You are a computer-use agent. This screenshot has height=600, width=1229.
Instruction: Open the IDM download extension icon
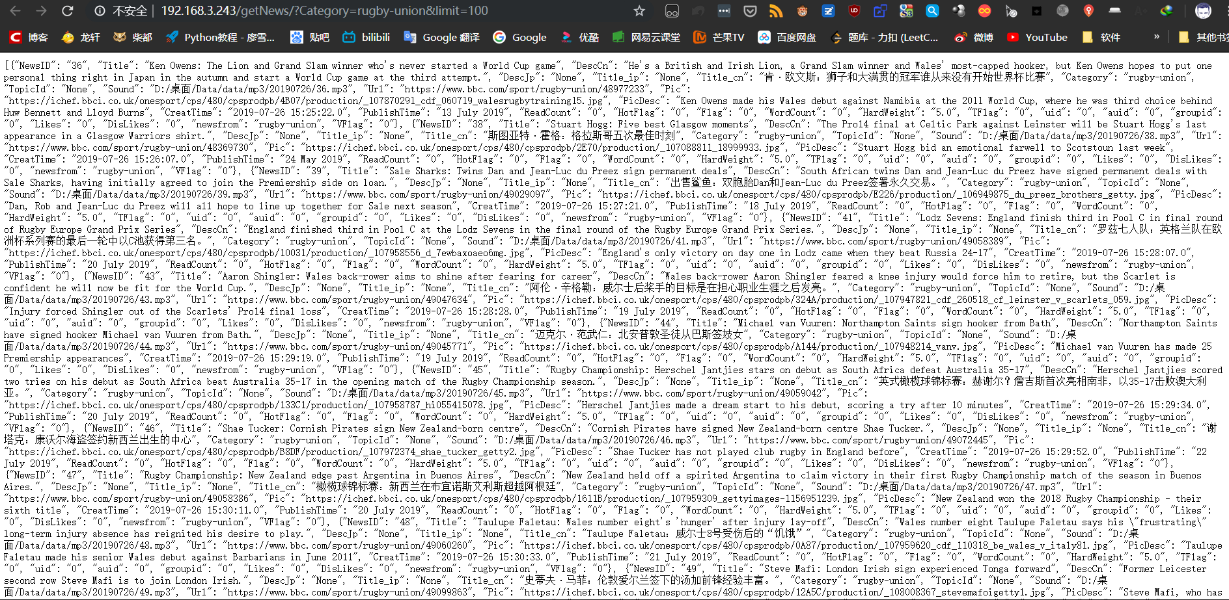click(1167, 11)
